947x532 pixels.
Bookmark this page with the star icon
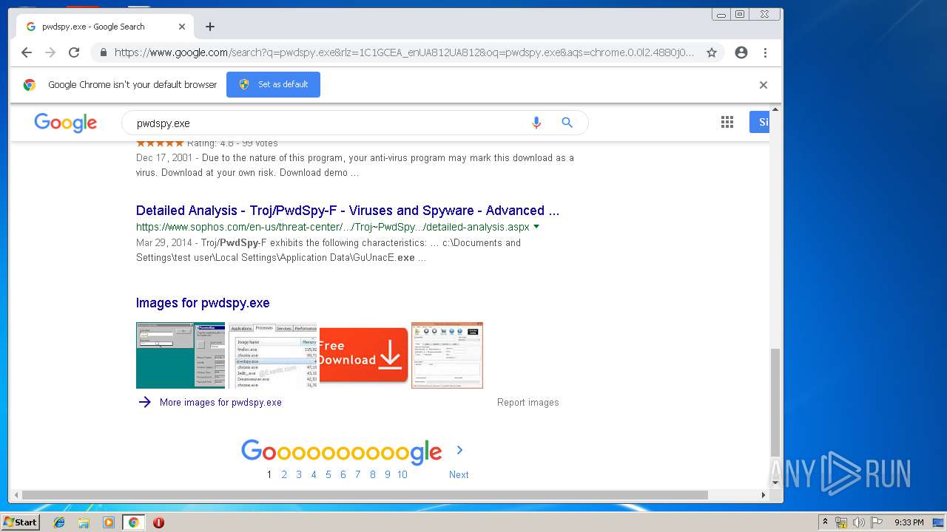[712, 52]
